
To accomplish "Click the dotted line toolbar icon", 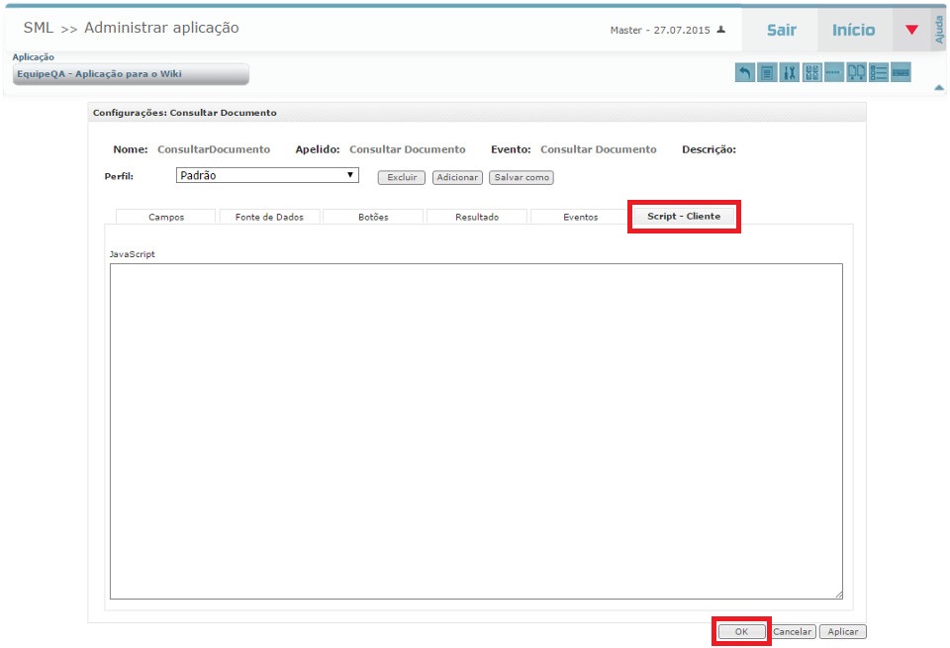I will tap(834, 72).
